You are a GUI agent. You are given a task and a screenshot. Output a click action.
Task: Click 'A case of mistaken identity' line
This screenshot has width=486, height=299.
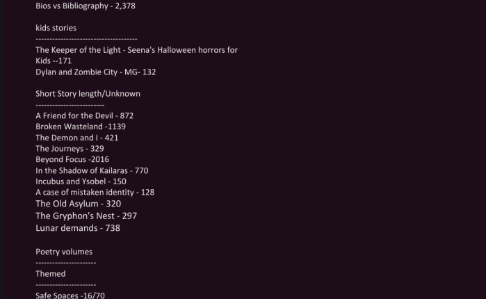point(95,192)
